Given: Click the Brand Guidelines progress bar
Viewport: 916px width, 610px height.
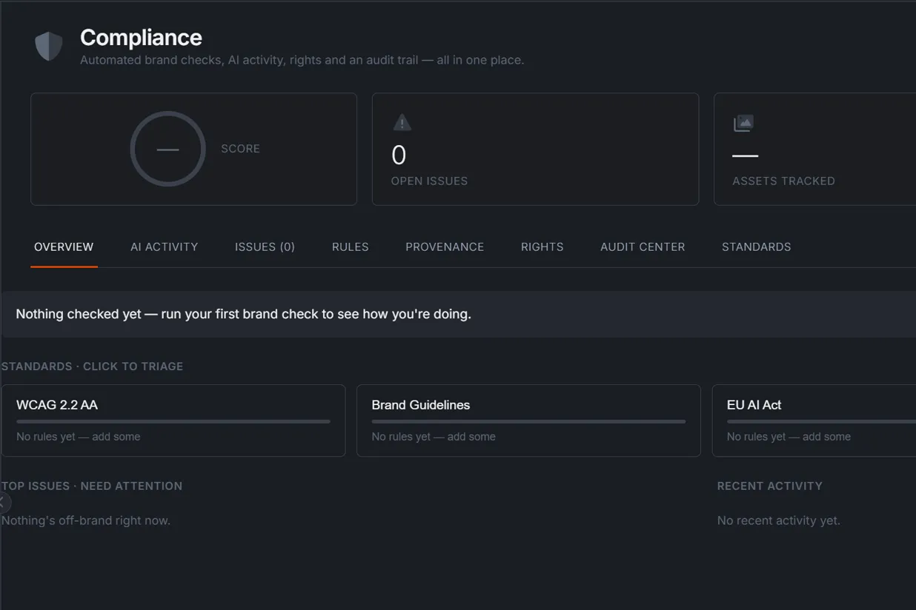Looking at the screenshot, I should click(x=528, y=422).
